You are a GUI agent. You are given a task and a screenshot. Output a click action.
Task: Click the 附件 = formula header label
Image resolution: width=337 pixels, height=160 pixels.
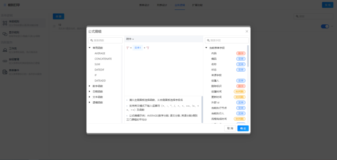pos(130,39)
